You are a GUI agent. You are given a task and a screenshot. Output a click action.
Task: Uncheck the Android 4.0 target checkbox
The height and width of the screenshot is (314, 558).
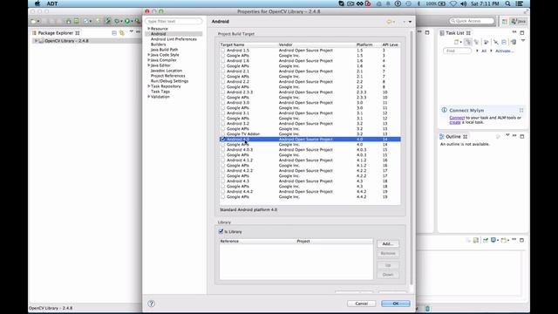[x=223, y=140]
